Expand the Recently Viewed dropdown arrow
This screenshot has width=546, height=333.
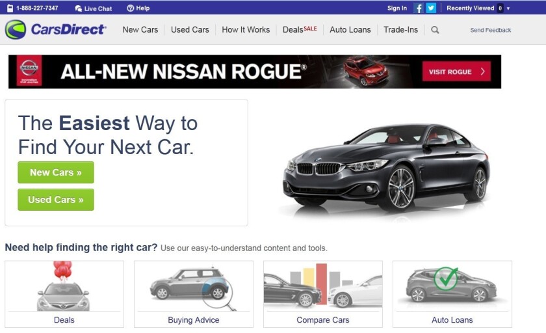click(508, 8)
